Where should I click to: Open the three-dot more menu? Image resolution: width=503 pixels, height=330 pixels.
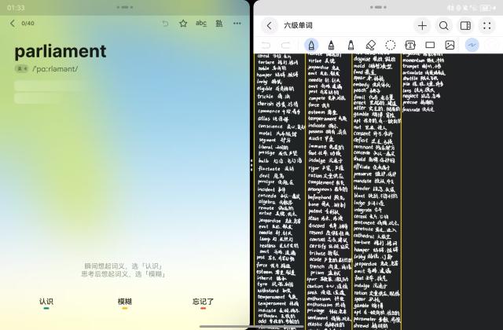click(x=237, y=24)
